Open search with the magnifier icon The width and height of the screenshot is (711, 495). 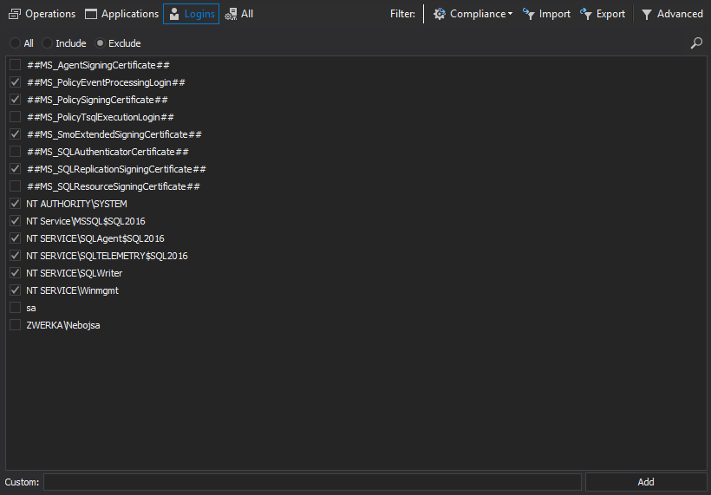pyautogui.click(x=696, y=43)
